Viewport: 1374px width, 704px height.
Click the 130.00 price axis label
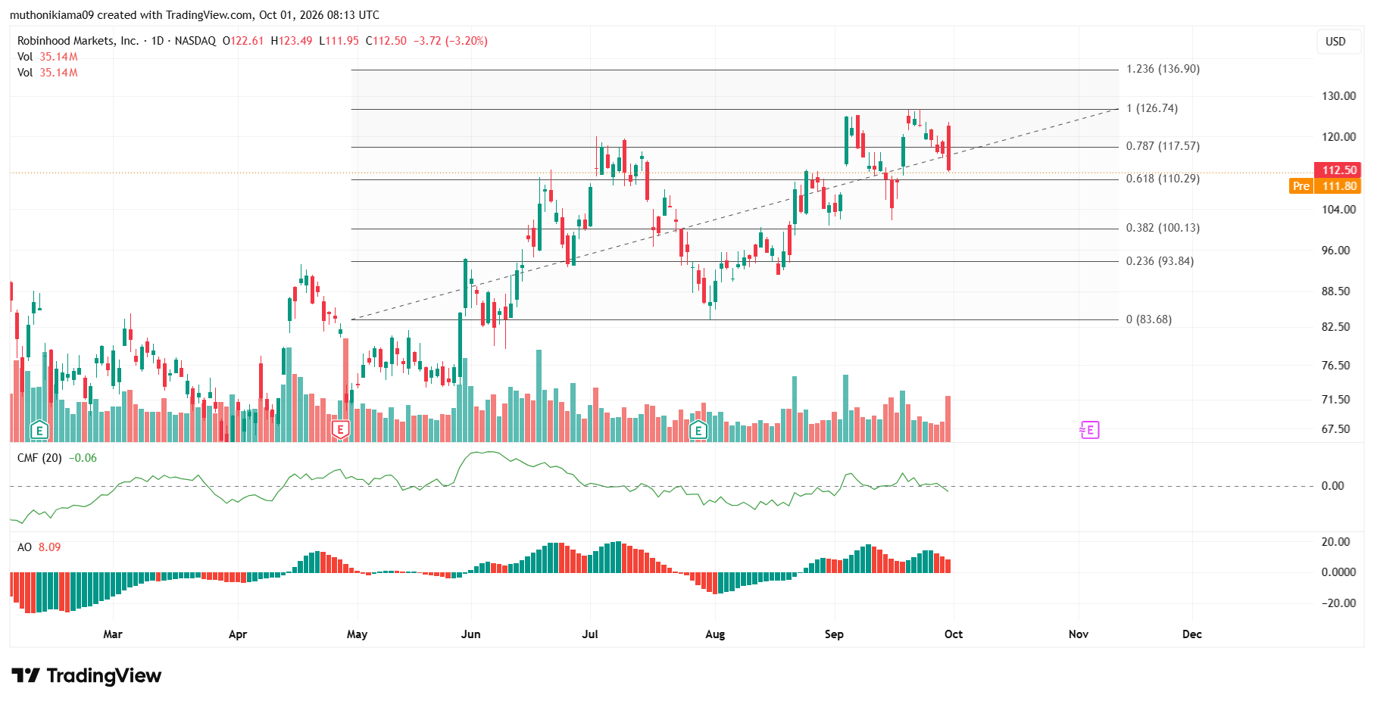[x=1339, y=96]
